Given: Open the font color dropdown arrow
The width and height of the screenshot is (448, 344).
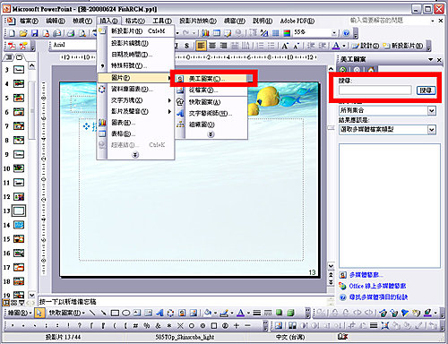Looking at the screenshot, I should tap(344, 46).
